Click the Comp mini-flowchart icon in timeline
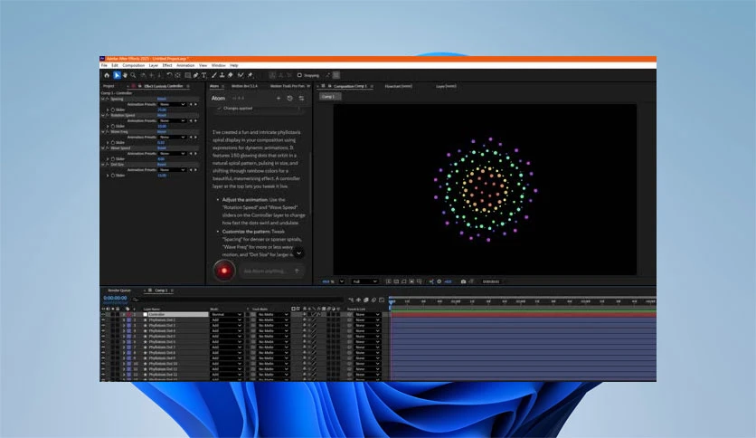The height and width of the screenshot is (438, 756). pyautogui.click(x=351, y=300)
